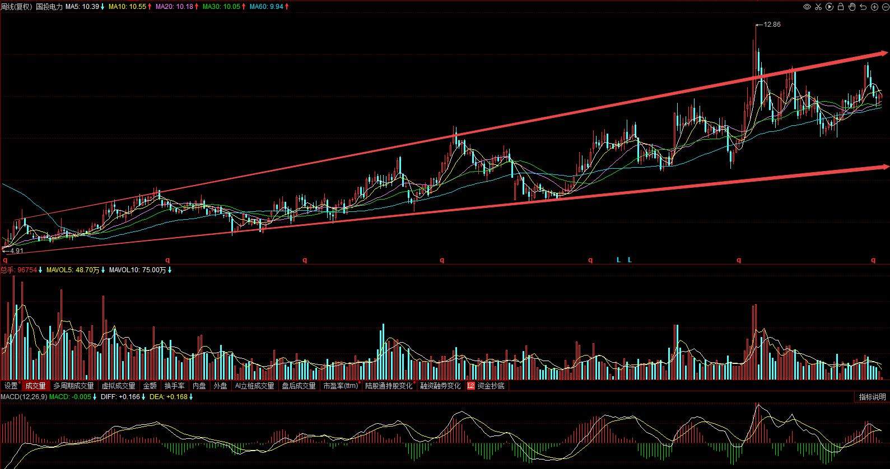Viewport: 890px width, 469px height.
Task: Toggle the eye visibility icon in chart toolbar
Action: [x=807, y=7]
